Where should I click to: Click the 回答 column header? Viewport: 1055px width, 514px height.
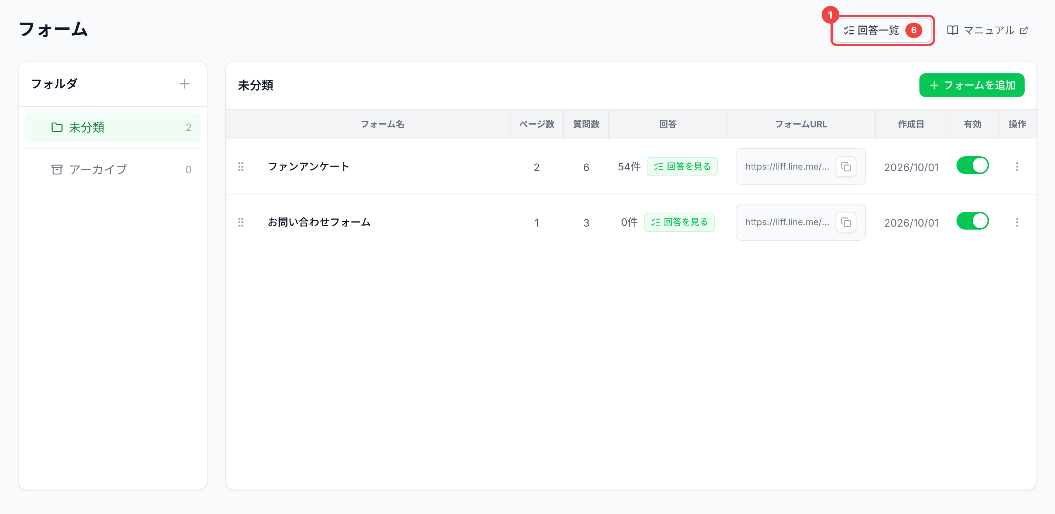(668, 124)
